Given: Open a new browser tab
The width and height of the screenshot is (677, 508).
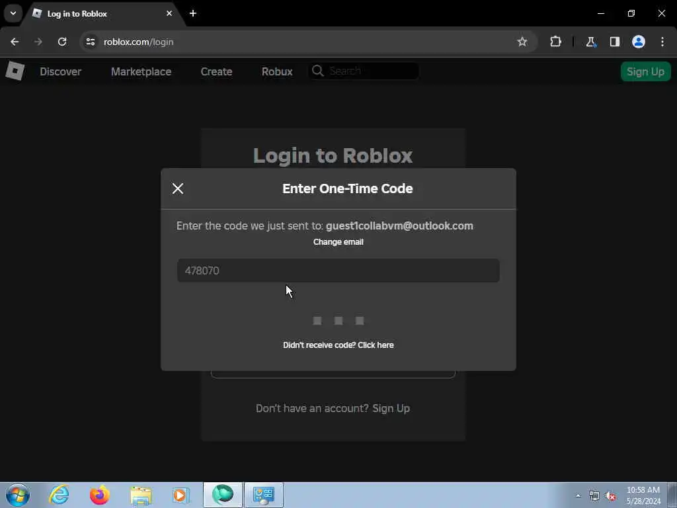Looking at the screenshot, I should coord(193,13).
